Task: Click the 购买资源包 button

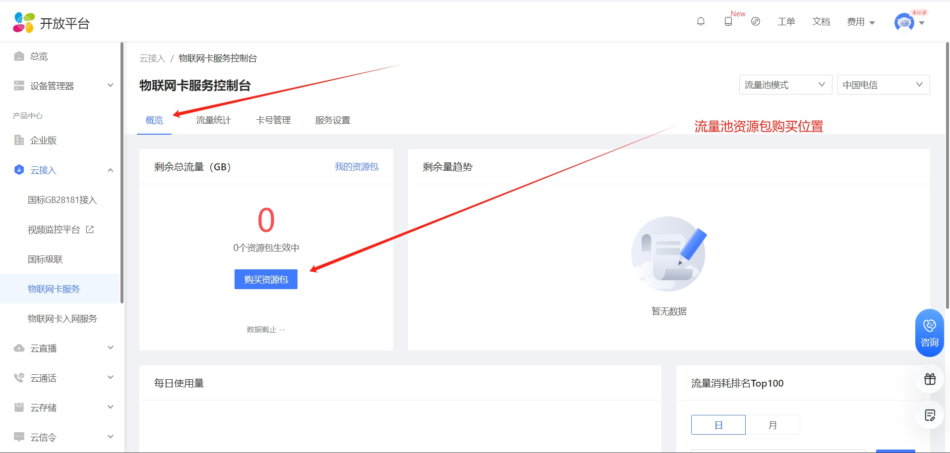Action: pyautogui.click(x=266, y=279)
